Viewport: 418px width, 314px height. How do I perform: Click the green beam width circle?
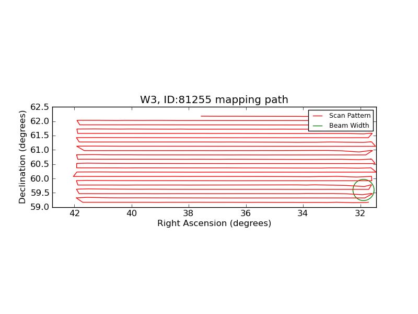coord(363,190)
